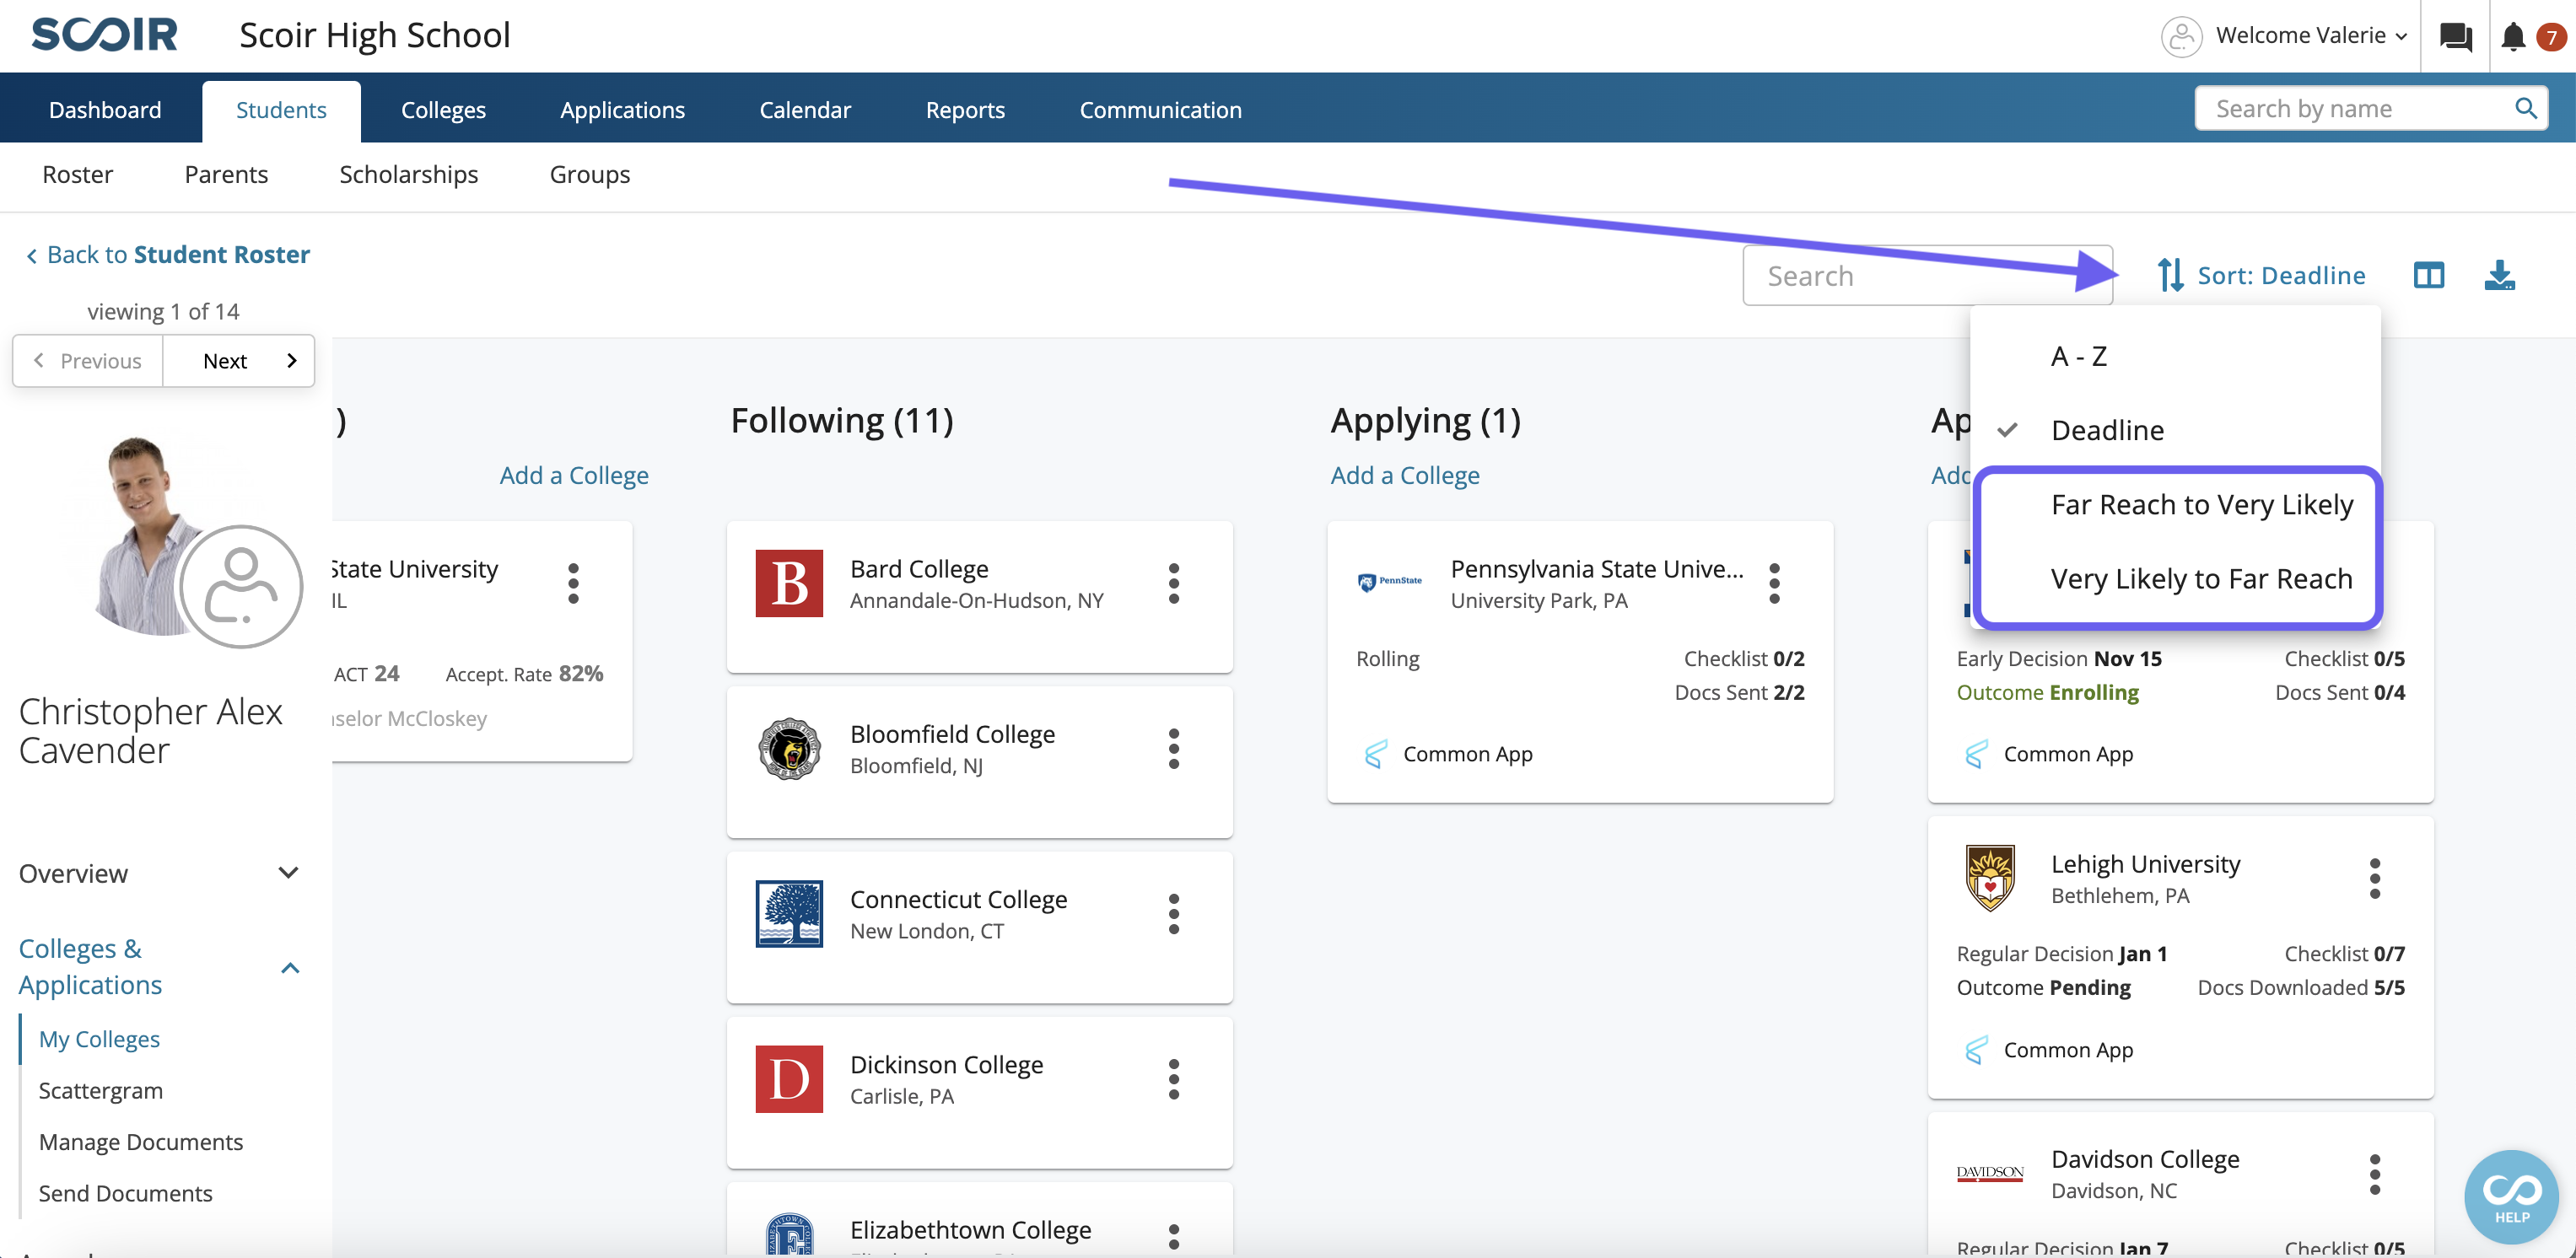The image size is (2576, 1258).
Task: Open Connecticut College options menu
Action: pyautogui.click(x=1174, y=914)
